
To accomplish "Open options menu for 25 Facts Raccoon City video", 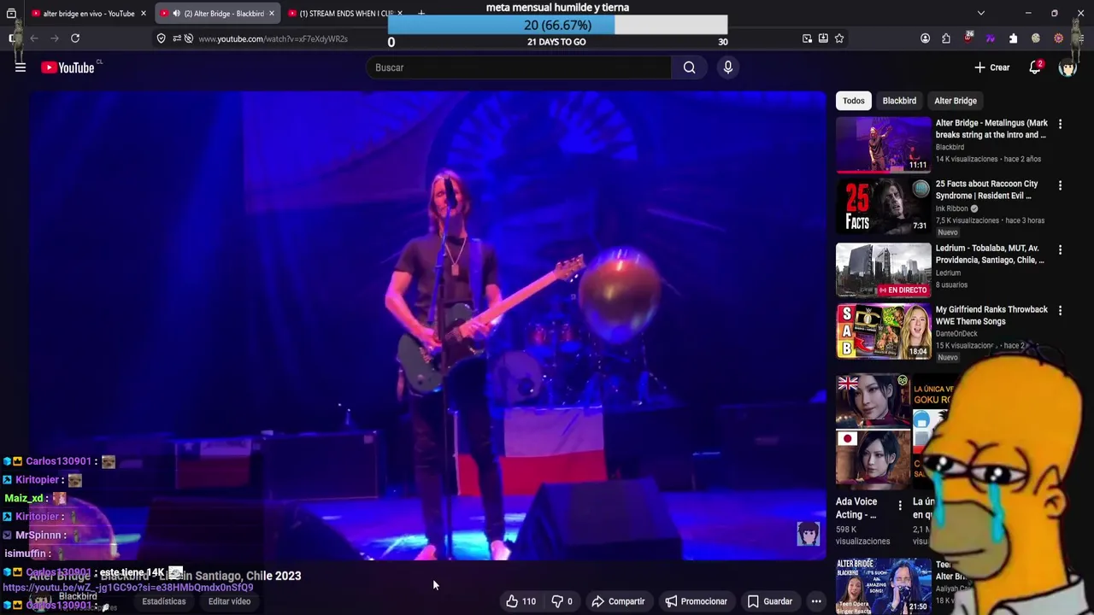I will click(x=1060, y=185).
